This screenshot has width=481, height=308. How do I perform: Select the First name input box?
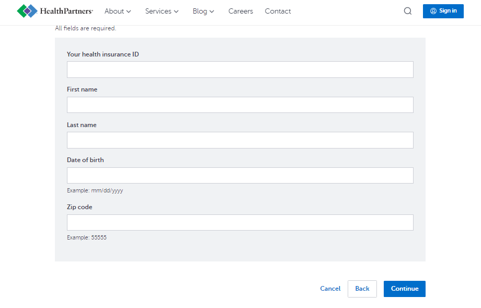tap(240, 105)
